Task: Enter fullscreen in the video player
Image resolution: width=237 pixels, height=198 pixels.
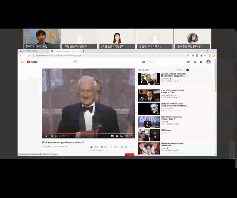Action: click(x=131, y=136)
